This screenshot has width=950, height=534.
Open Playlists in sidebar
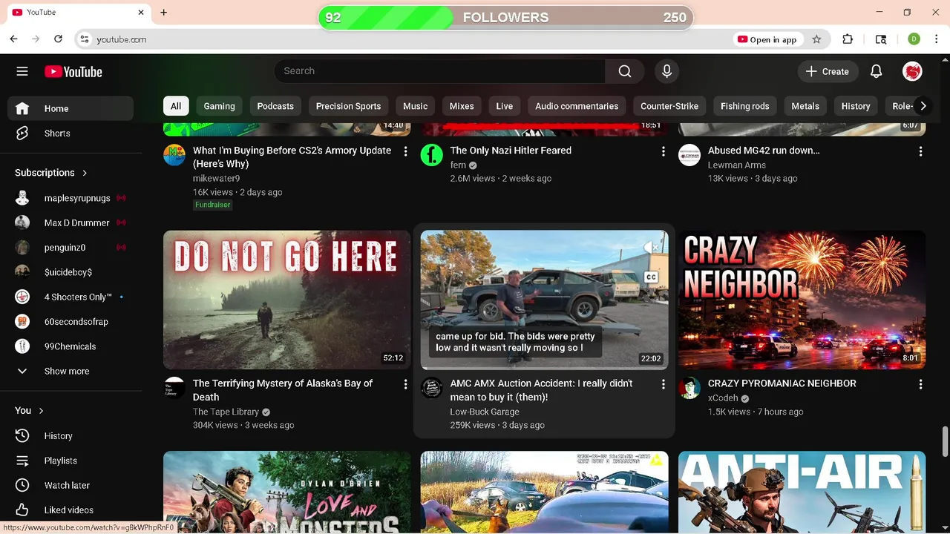(x=71, y=461)
